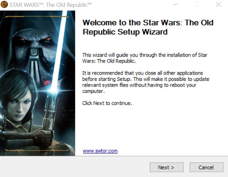Click the gold decorative line below artwork
Image resolution: width=228 pixels, height=177 pixels.
[x=37, y=150]
